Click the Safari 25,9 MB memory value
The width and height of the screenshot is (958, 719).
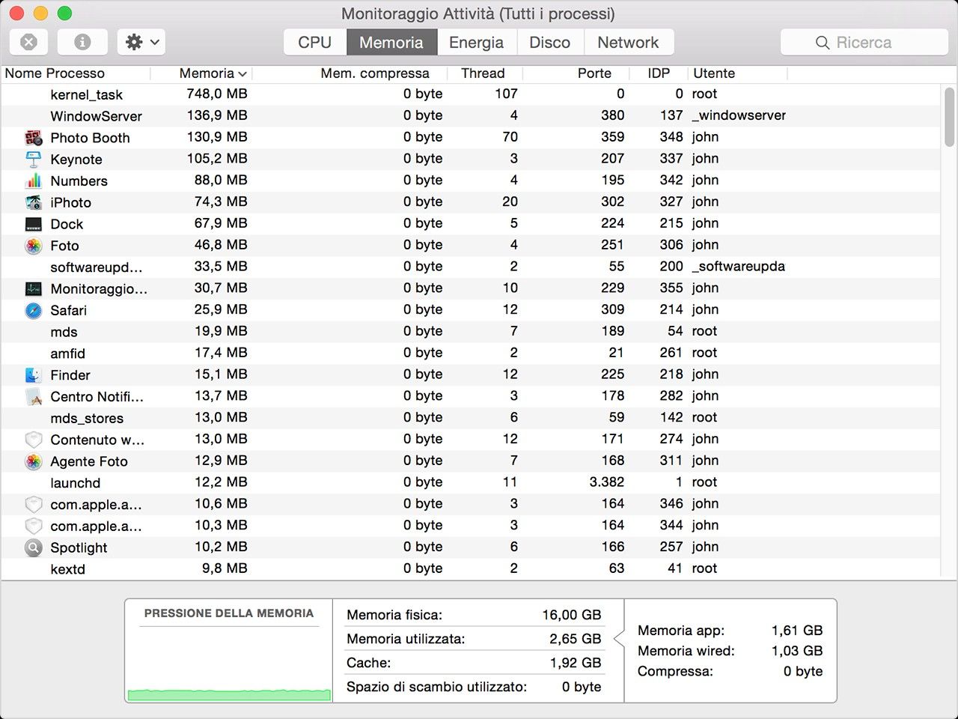[x=221, y=309]
